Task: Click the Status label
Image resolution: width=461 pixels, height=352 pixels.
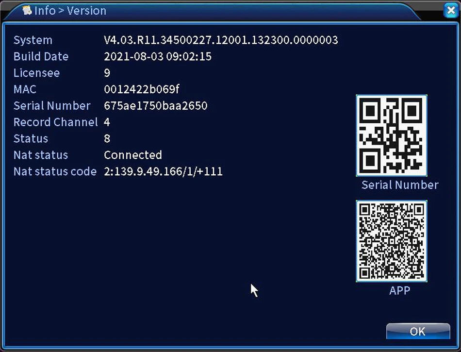Action: [31, 139]
